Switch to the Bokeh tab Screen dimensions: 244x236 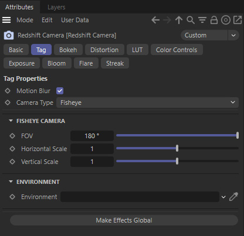tap(68, 50)
